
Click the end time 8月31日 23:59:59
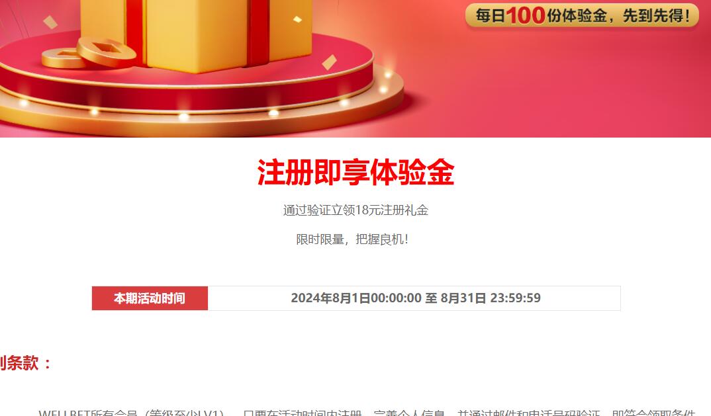[491, 298]
